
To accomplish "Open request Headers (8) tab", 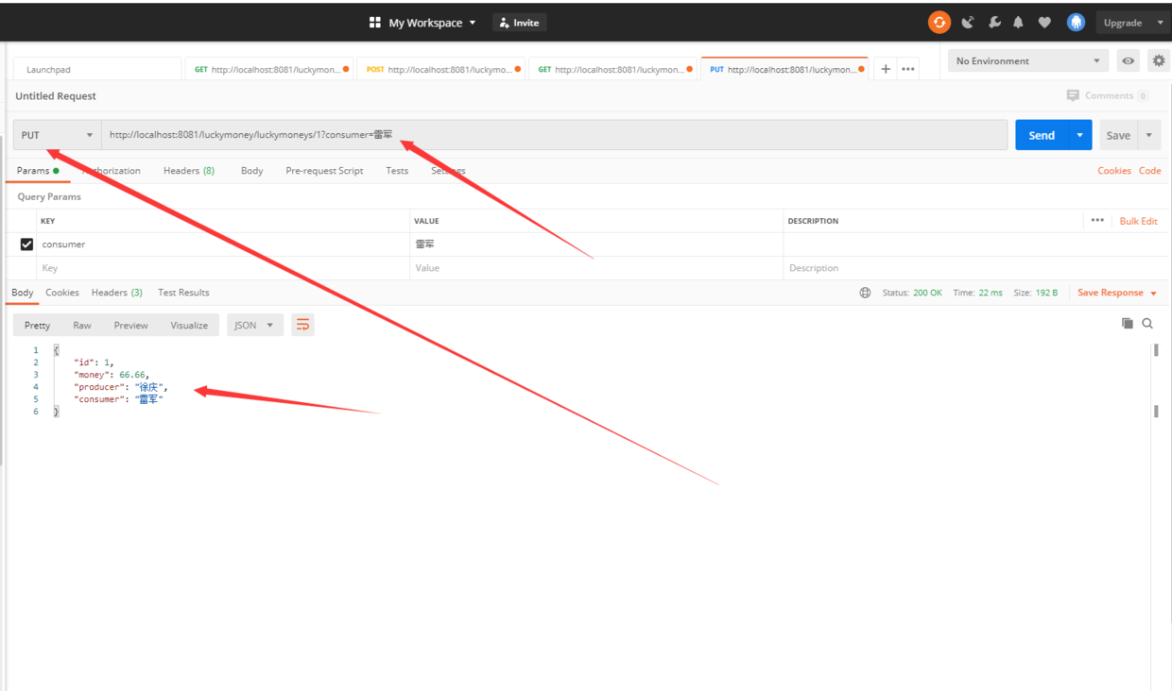I will pyautogui.click(x=189, y=171).
